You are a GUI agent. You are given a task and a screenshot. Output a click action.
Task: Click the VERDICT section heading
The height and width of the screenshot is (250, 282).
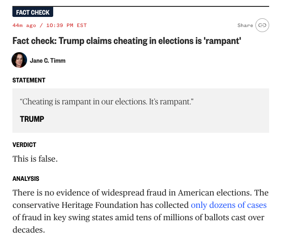[x=24, y=145]
